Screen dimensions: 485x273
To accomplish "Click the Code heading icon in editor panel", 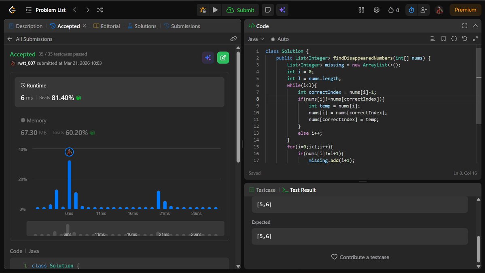I will [x=252, y=26].
